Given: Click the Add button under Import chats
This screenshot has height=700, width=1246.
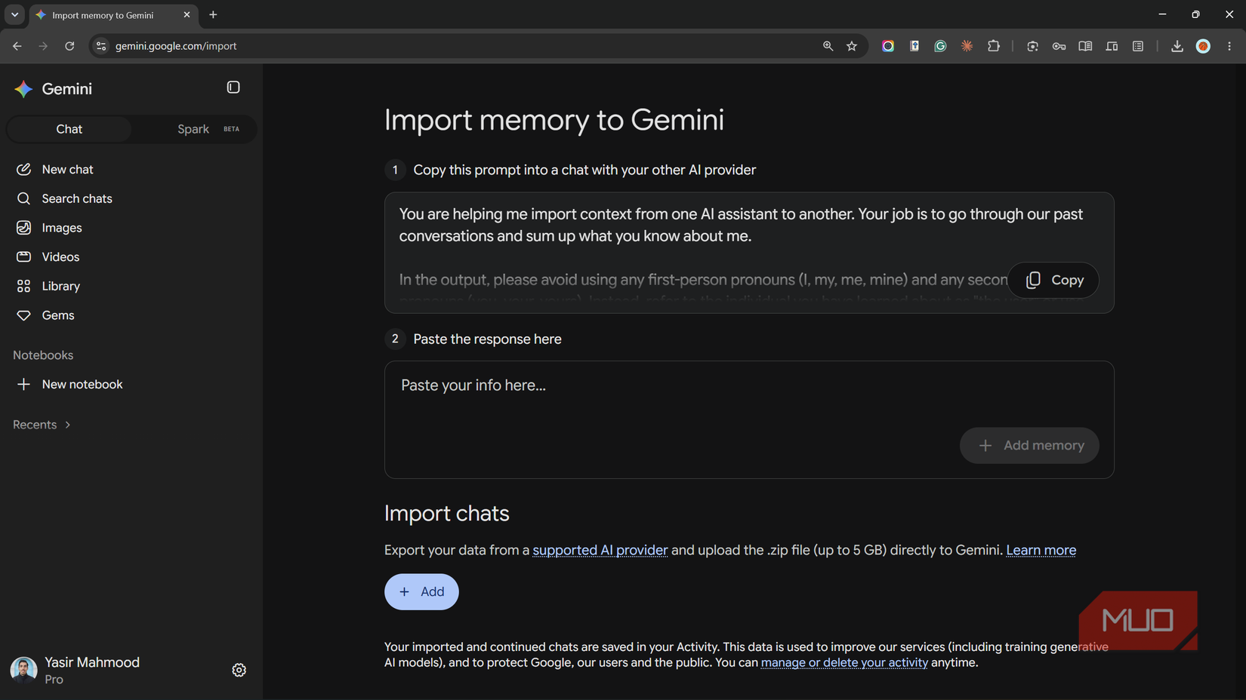Looking at the screenshot, I should (x=421, y=592).
